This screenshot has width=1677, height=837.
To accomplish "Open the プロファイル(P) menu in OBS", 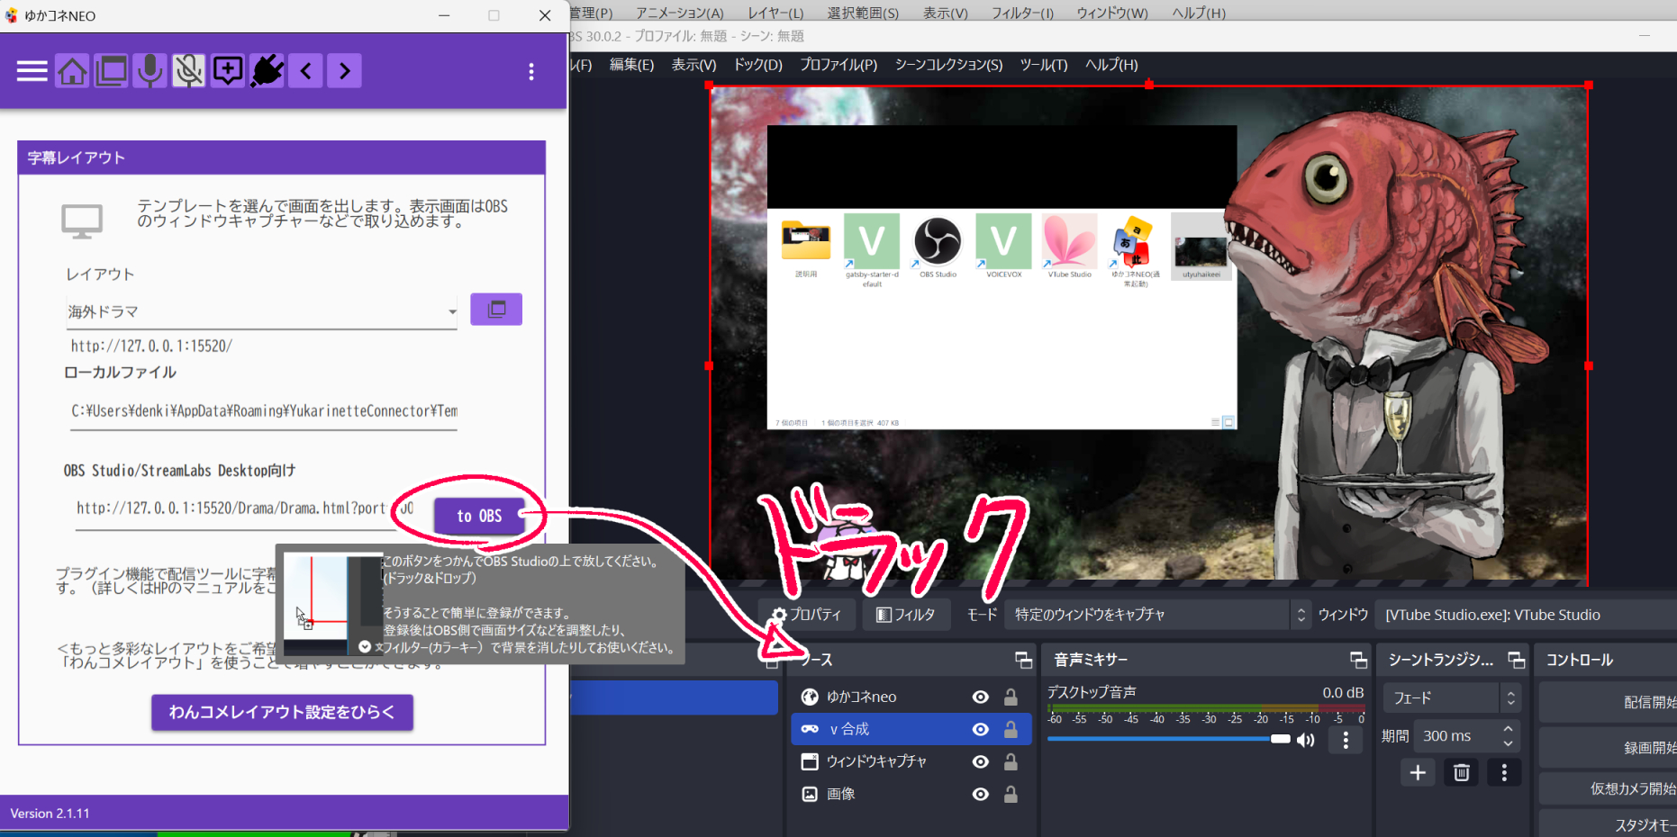I will coord(838,65).
